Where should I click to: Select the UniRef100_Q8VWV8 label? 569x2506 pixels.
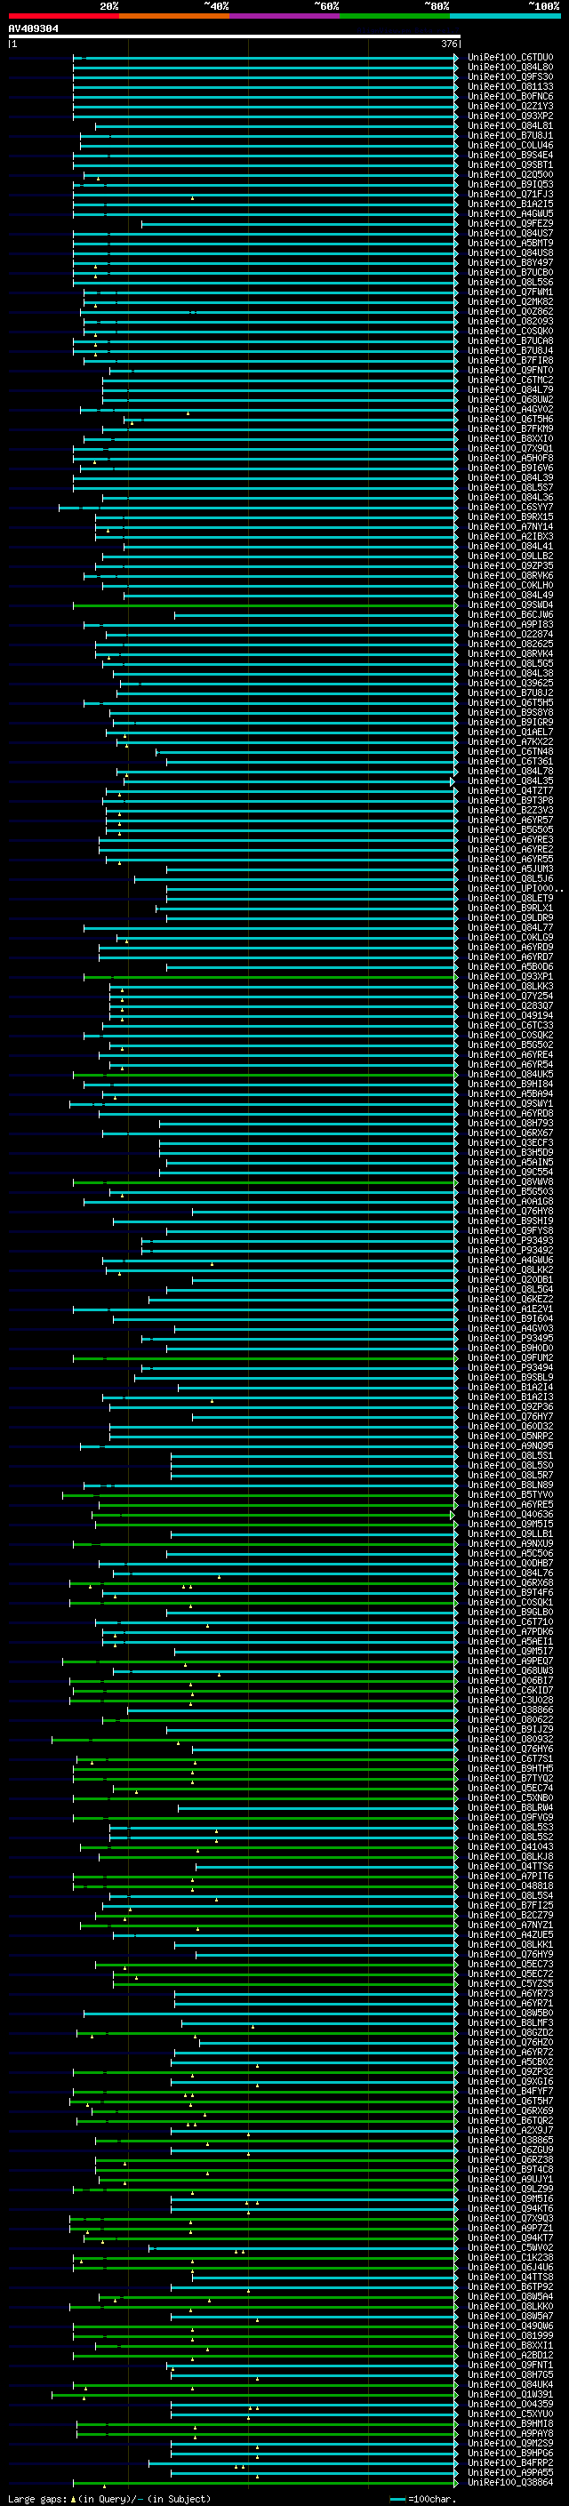[509, 1181]
